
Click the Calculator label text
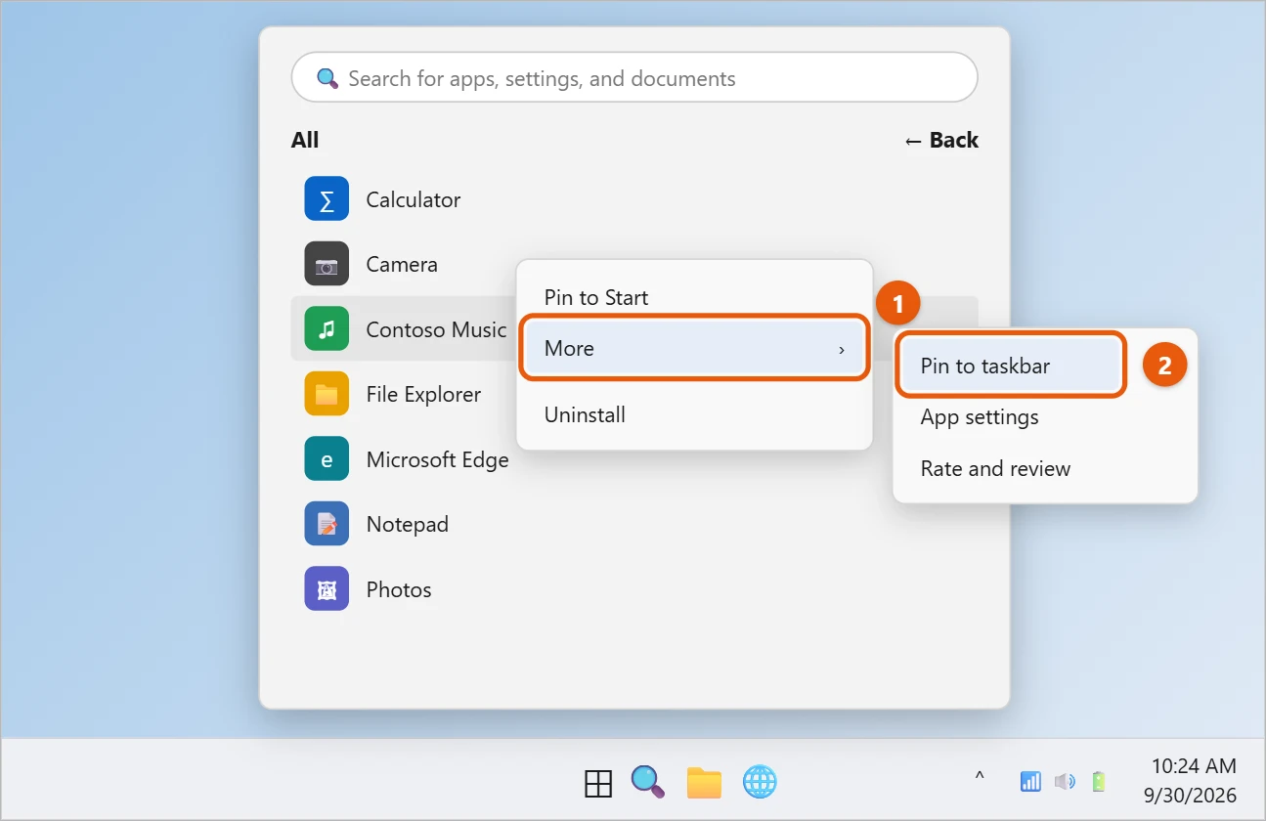click(x=414, y=199)
